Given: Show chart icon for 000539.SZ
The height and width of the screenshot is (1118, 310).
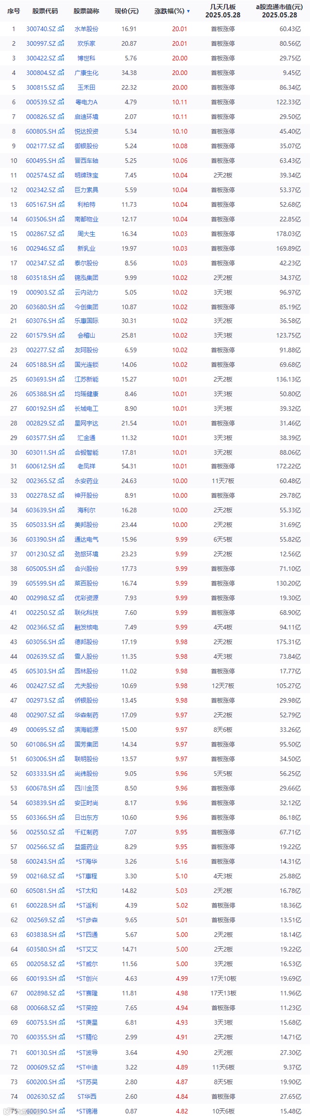Looking at the screenshot, I should tap(61, 102).
